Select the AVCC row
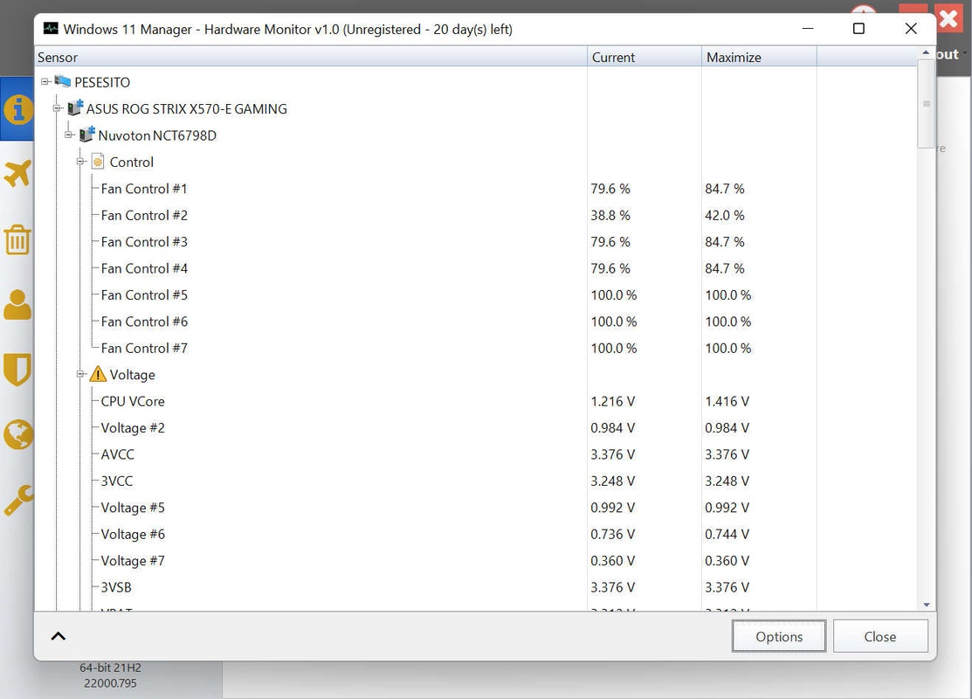Viewport: 972px width, 699px height. (476, 454)
